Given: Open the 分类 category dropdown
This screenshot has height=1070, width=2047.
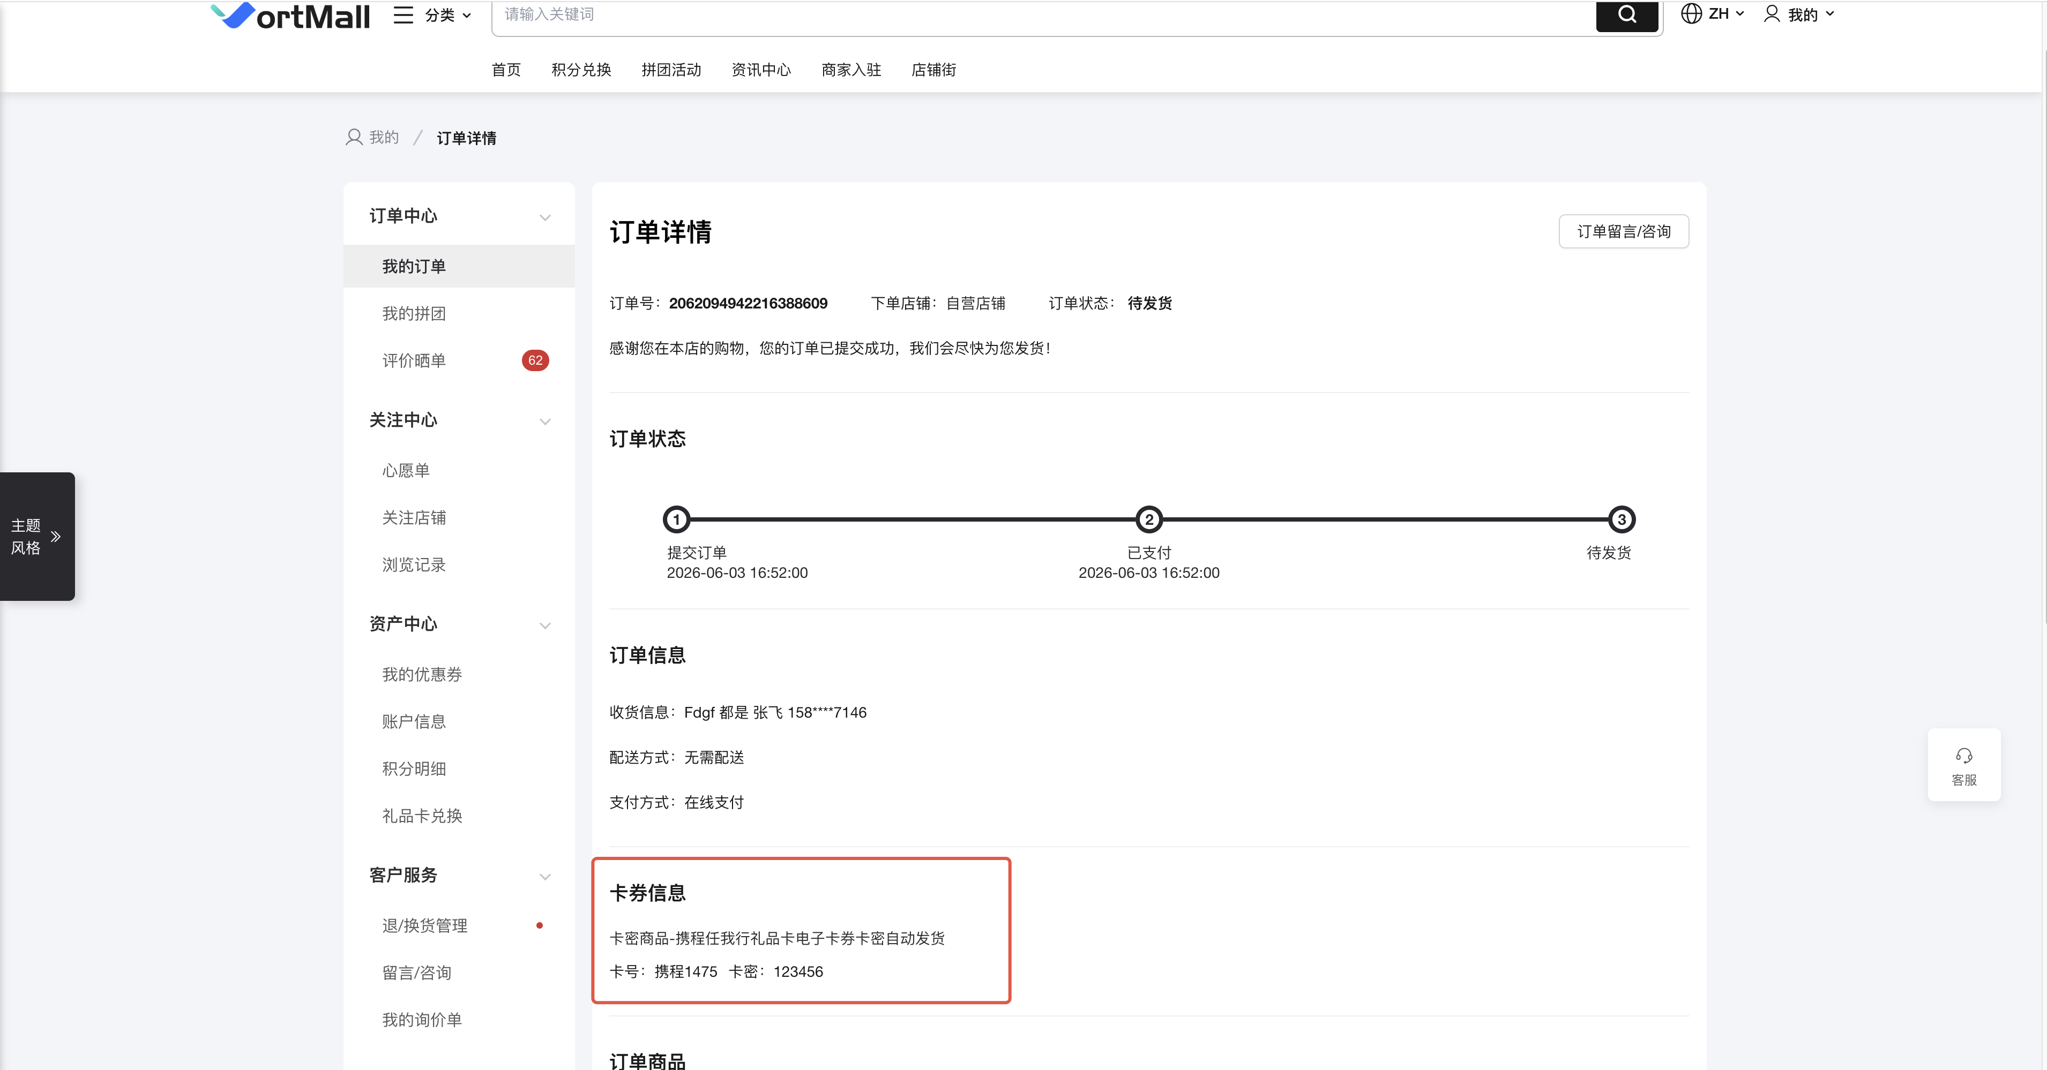Looking at the screenshot, I should pyautogui.click(x=448, y=15).
